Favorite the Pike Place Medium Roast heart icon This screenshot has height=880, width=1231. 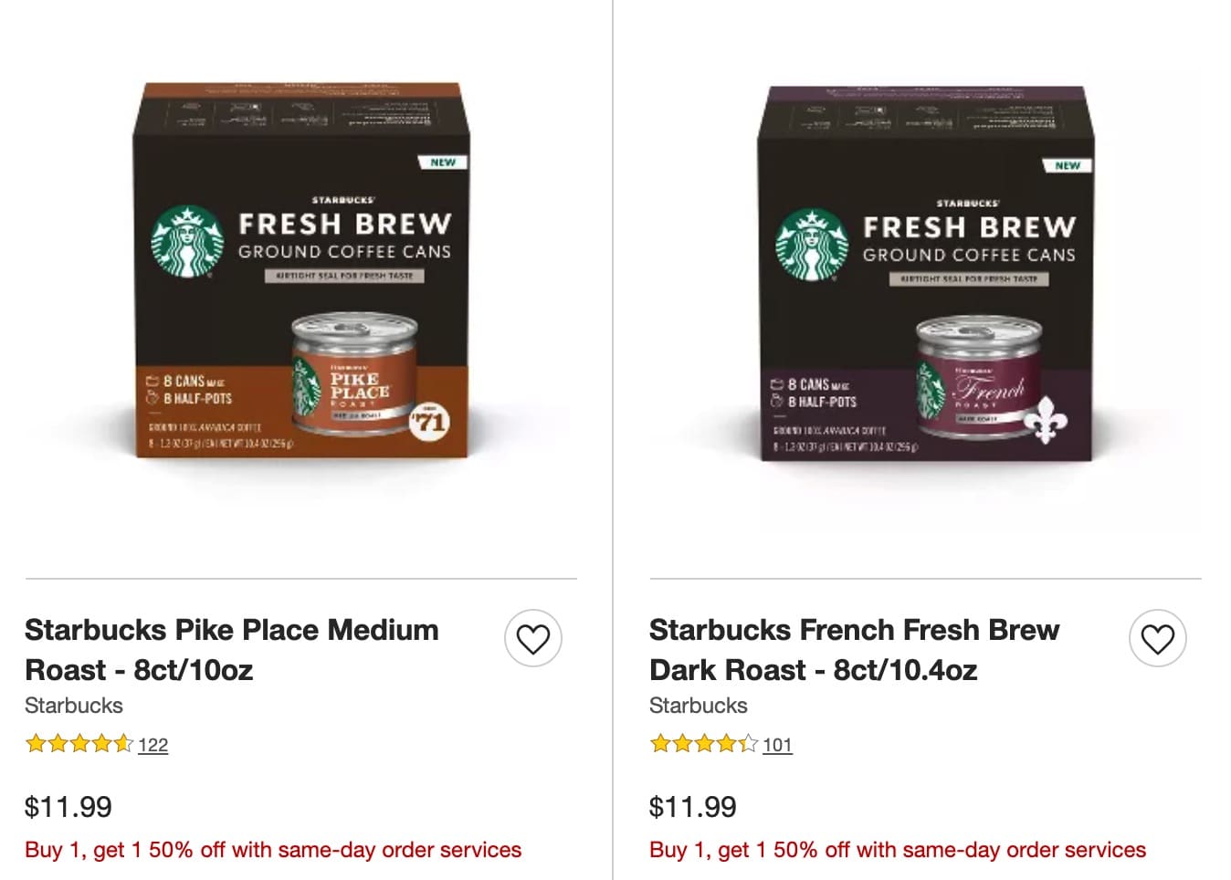[533, 638]
